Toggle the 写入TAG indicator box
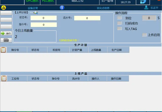Image resolution: width=162 pixels, height=112 pixels. [x=119, y=29]
